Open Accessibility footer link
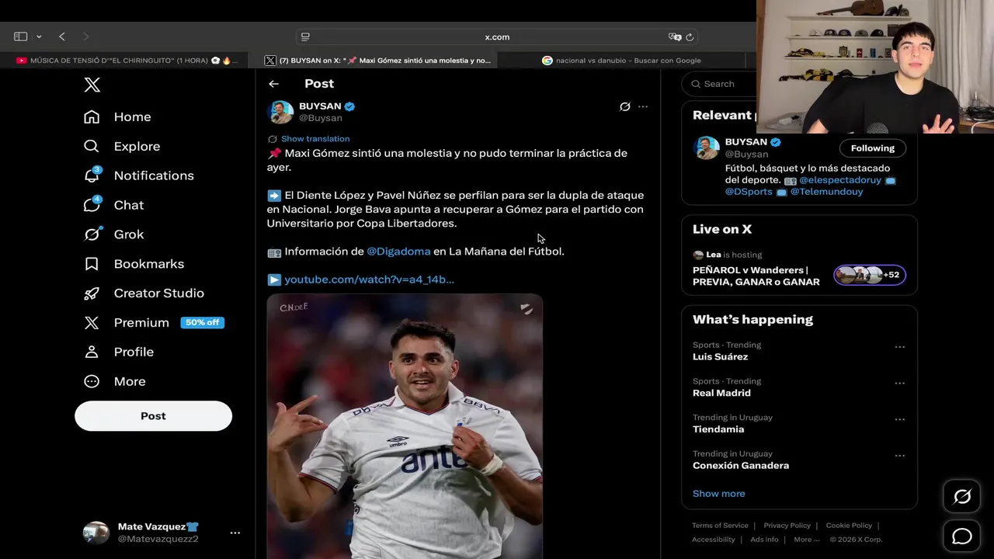The width and height of the screenshot is (994, 559). [x=713, y=540]
